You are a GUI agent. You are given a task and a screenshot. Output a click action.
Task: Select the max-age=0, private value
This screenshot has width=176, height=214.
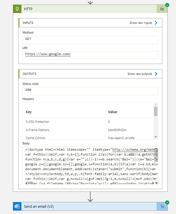[x=121, y=138]
